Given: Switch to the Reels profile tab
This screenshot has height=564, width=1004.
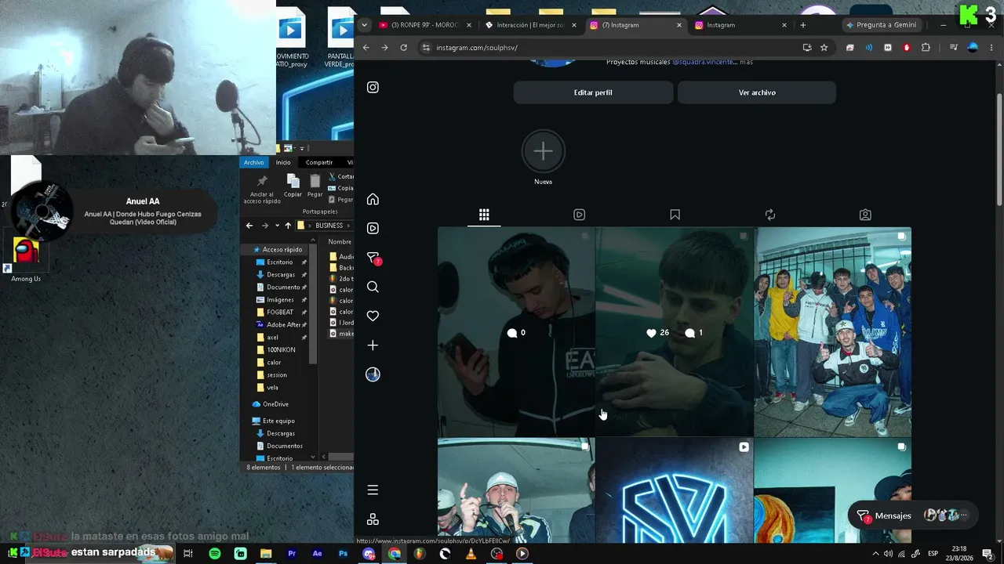Looking at the screenshot, I should click(579, 215).
